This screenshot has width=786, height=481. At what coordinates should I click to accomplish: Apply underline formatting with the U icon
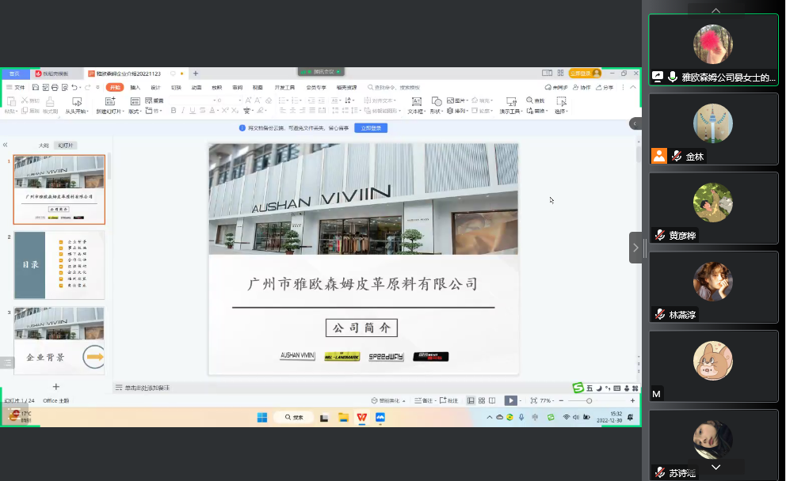point(192,110)
